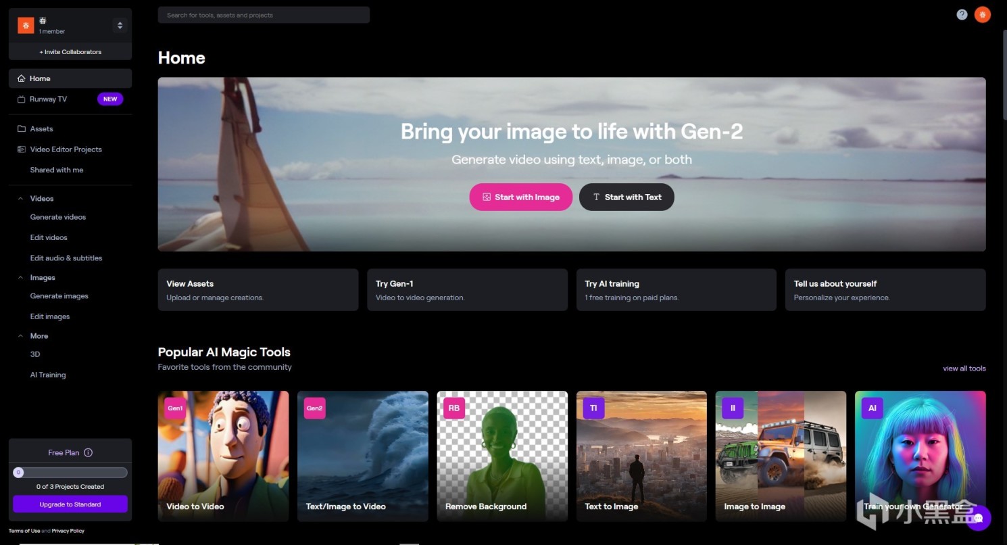The image size is (1007, 545).
Task: Open the help question mark icon
Action: pos(962,14)
